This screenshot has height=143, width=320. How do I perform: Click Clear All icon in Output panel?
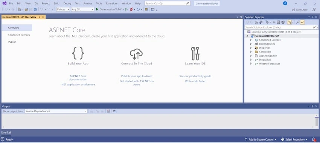(x=108, y=111)
